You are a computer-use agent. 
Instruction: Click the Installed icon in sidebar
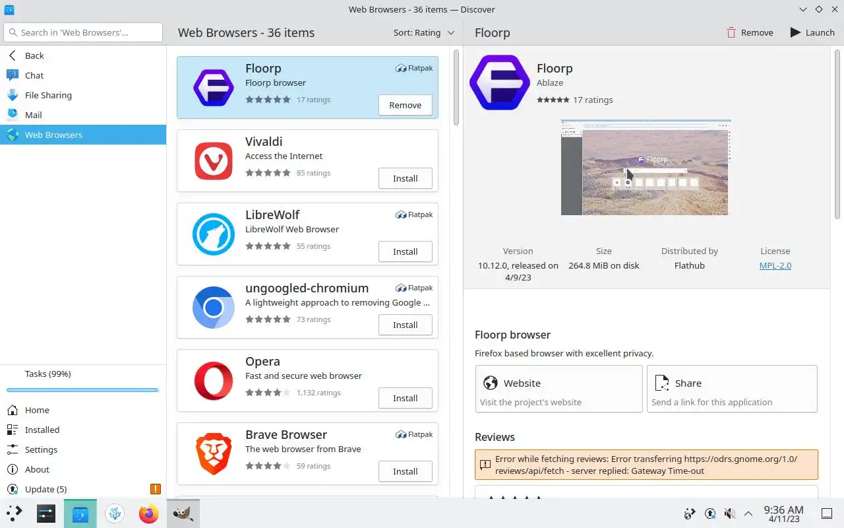[12, 430]
